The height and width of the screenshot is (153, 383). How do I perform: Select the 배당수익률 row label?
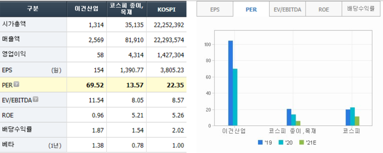(x=17, y=129)
